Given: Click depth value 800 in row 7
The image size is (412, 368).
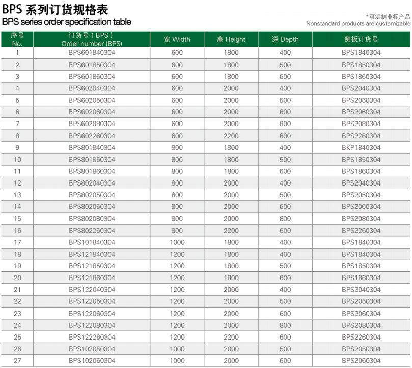Looking at the screenshot, I should click(285, 124).
